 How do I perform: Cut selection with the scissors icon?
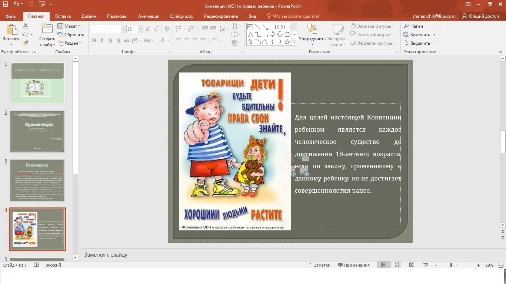[26, 26]
